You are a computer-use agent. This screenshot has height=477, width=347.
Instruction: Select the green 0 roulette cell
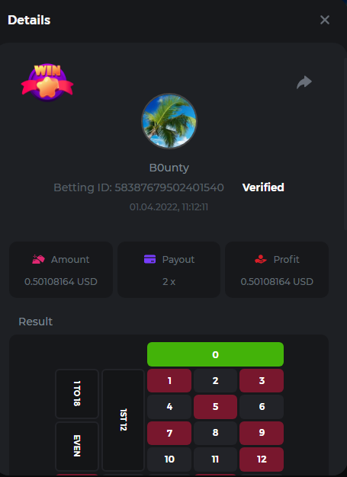[215, 354]
